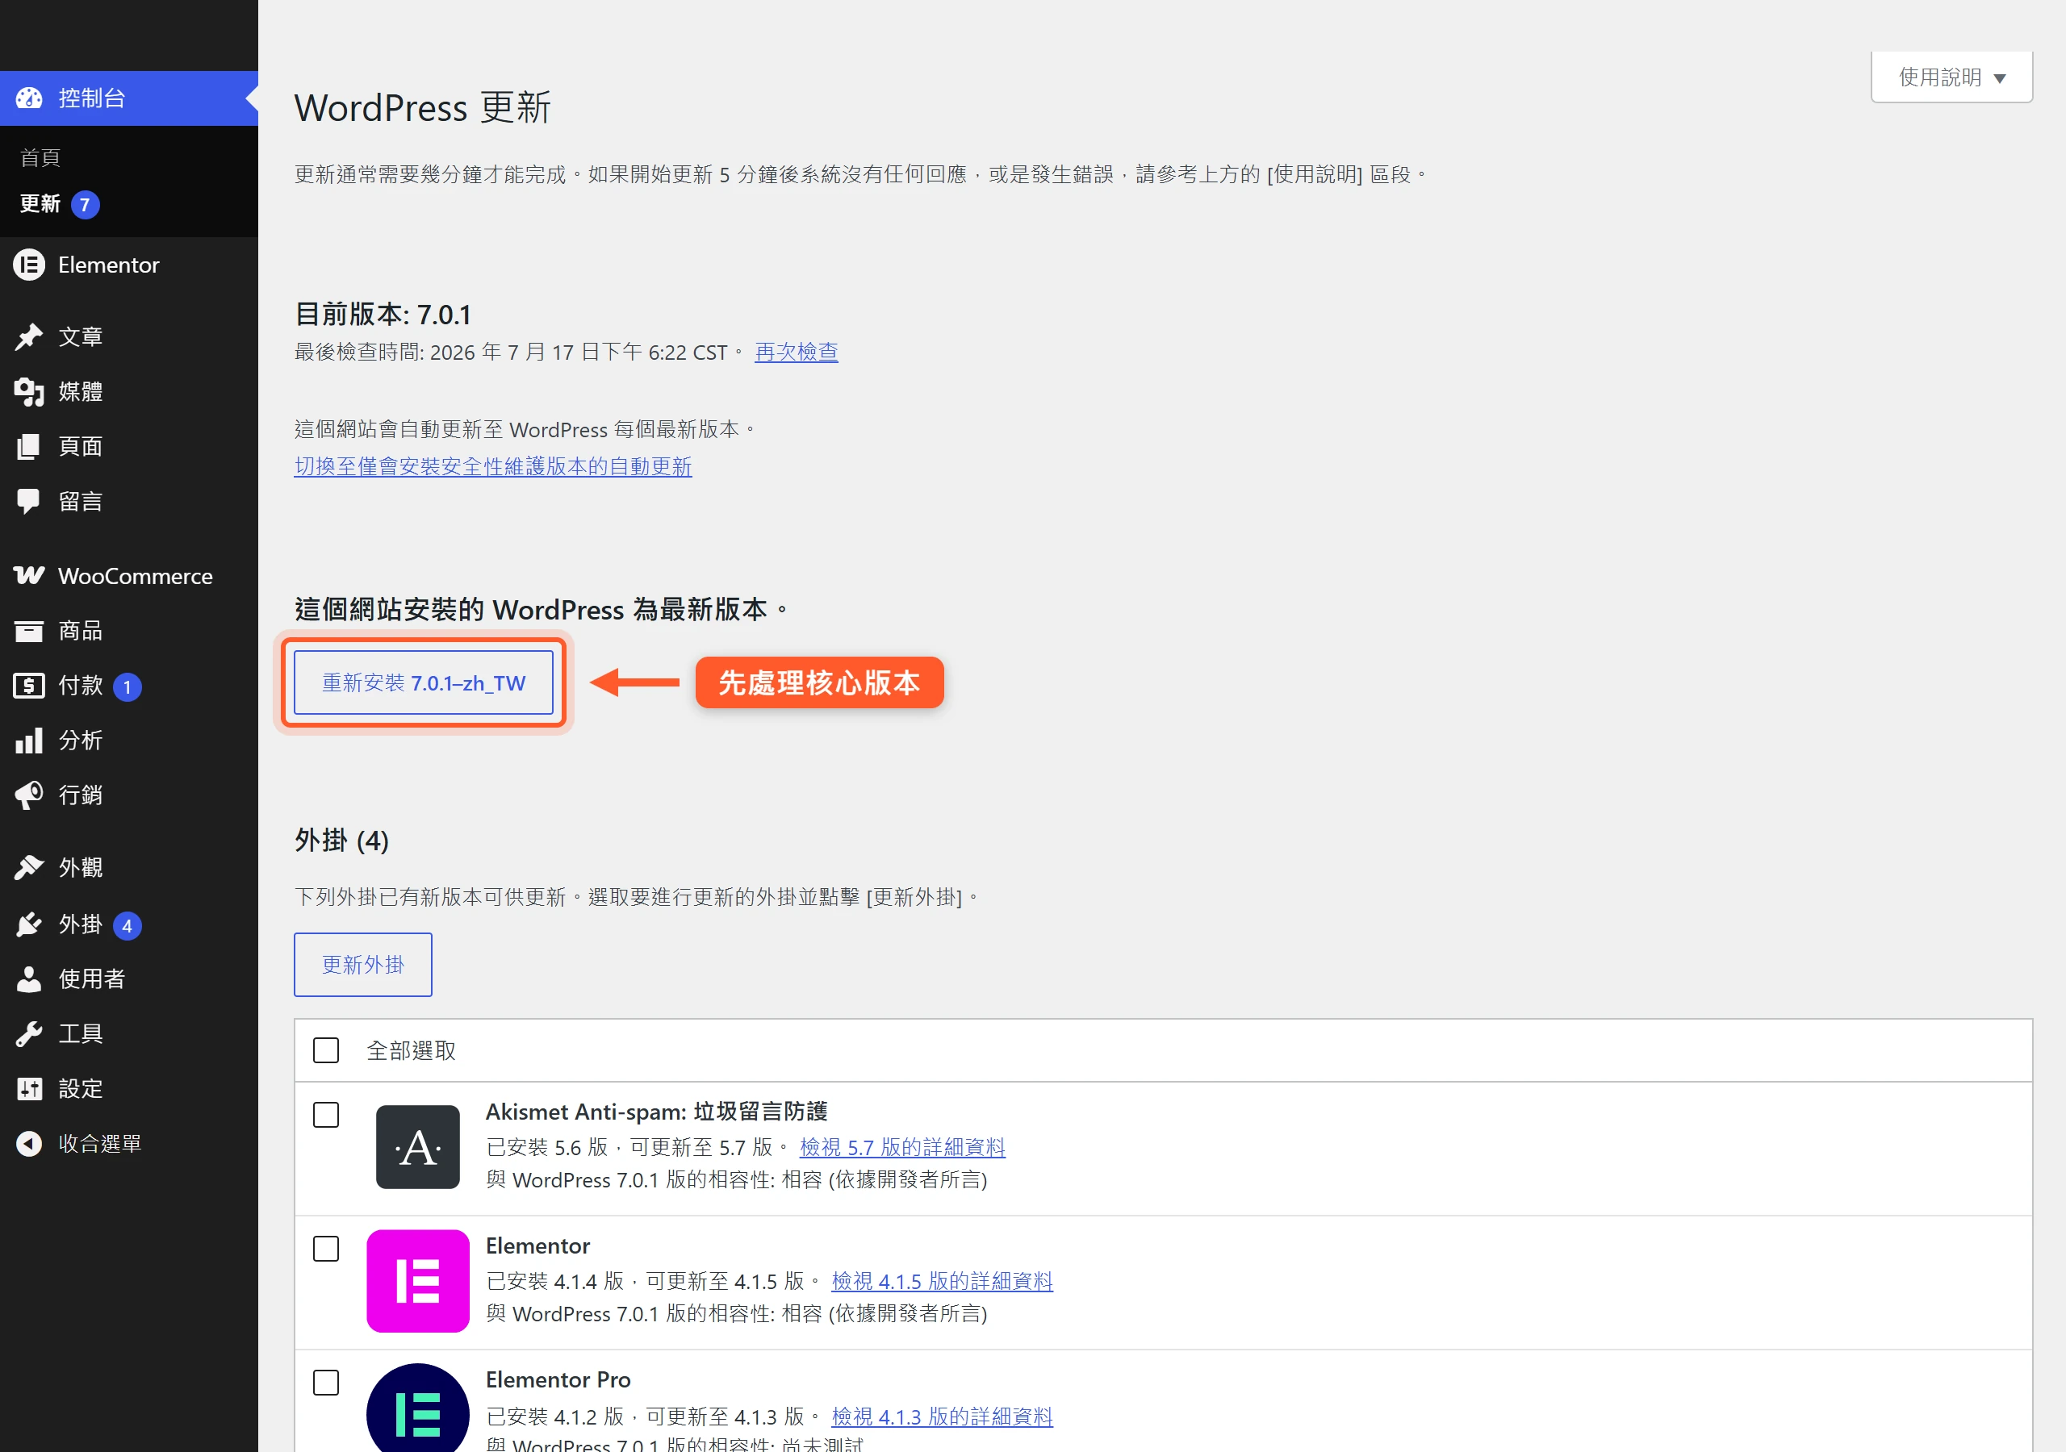Click the badge 1 next to 付款

(x=127, y=687)
